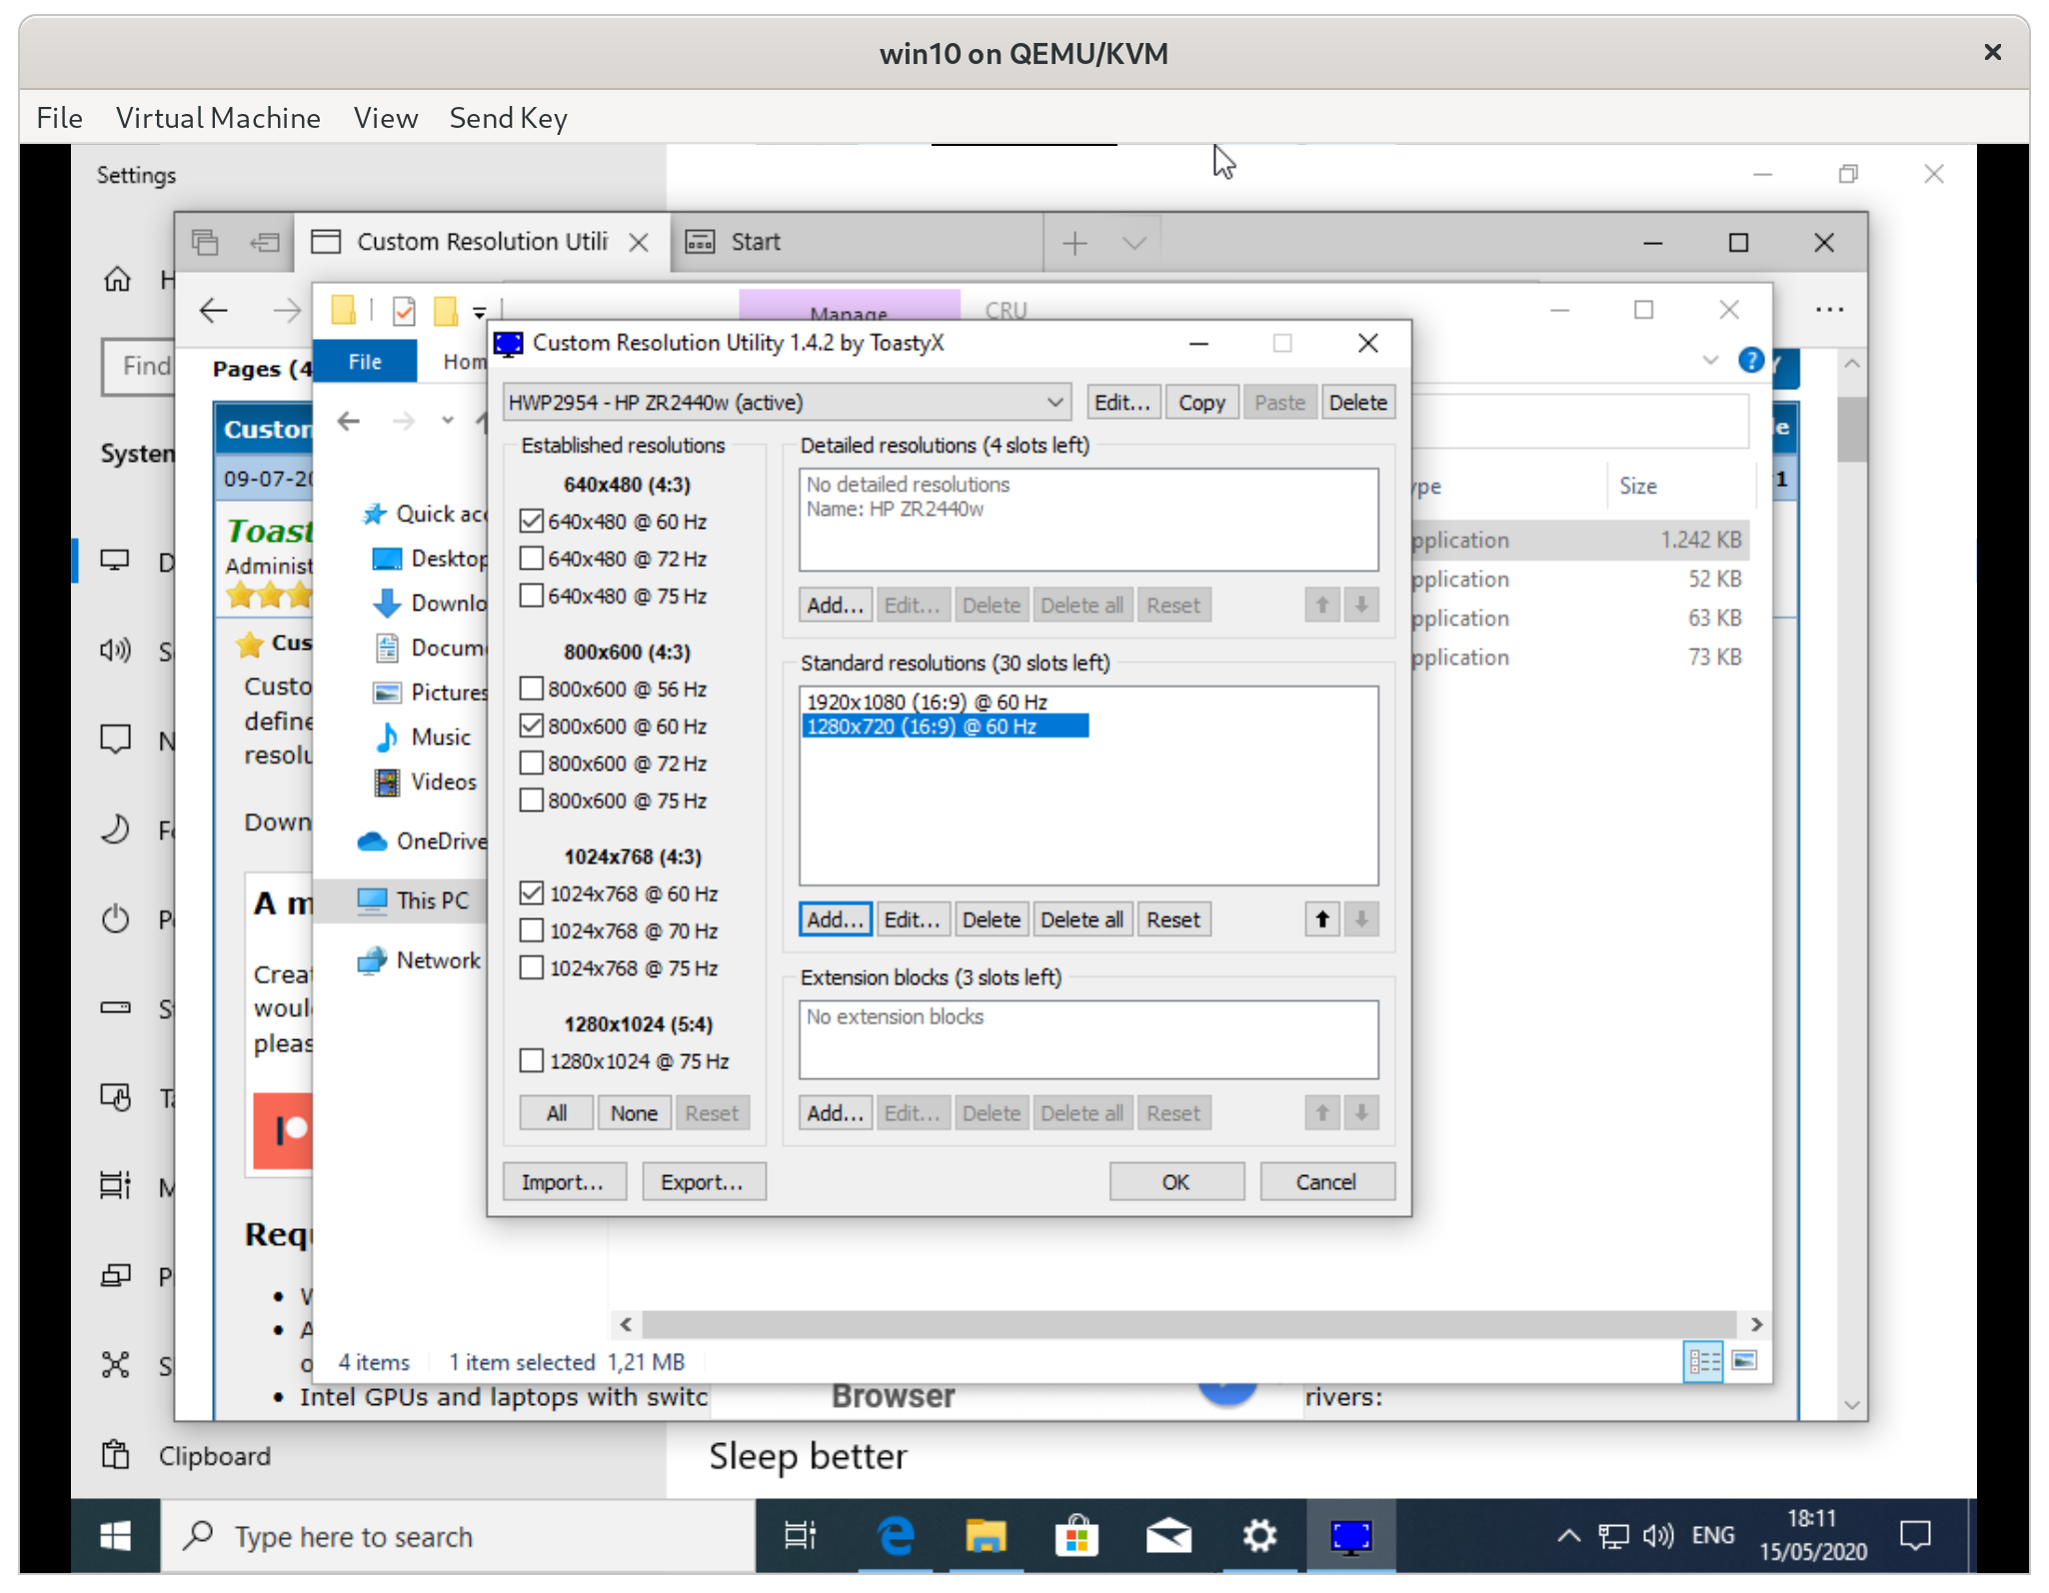Switch Explorer to large icons view

(x=1745, y=1360)
